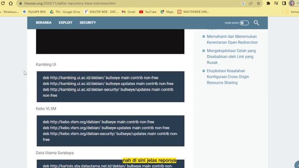Screen dimensions: 299x168
Task: Open Eksploitasi Kesalahan Konfigurasi Cross Origin article
Action: [x=228, y=77]
